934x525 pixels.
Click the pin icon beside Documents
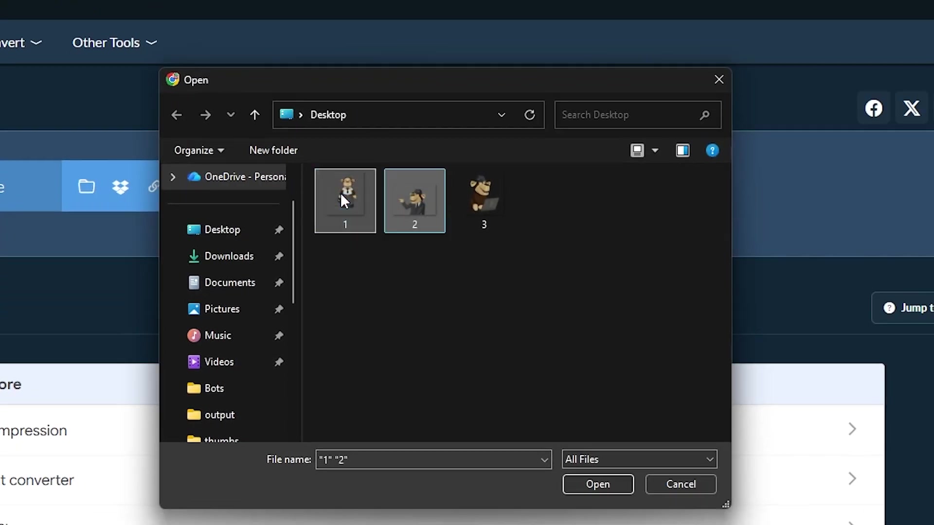point(279,282)
